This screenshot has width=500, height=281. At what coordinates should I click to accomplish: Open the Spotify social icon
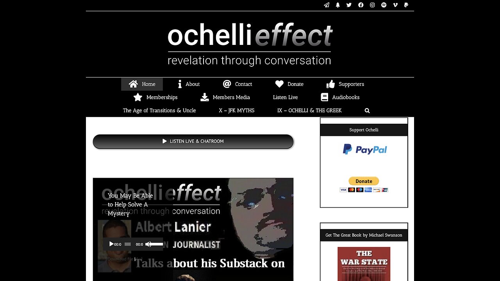point(384,5)
